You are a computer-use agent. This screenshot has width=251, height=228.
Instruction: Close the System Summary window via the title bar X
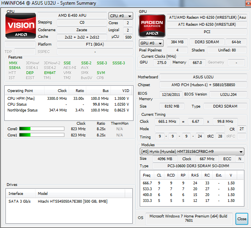pyautogui.click(x=248, y=4)
